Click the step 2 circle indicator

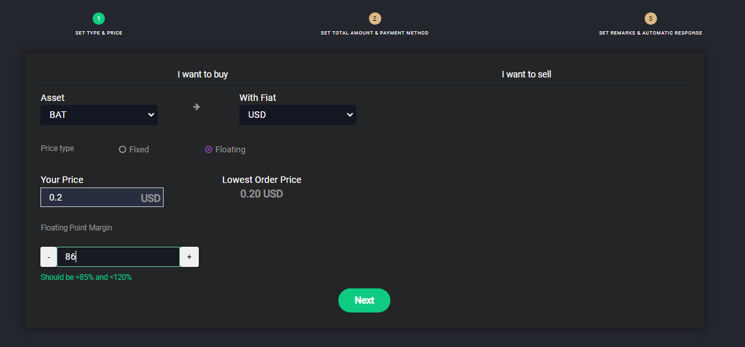point(375,19)
